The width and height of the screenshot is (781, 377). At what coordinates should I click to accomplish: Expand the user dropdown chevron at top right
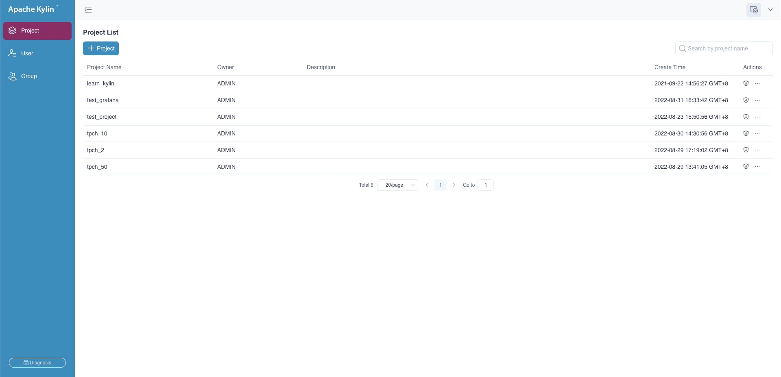point(770,10)
